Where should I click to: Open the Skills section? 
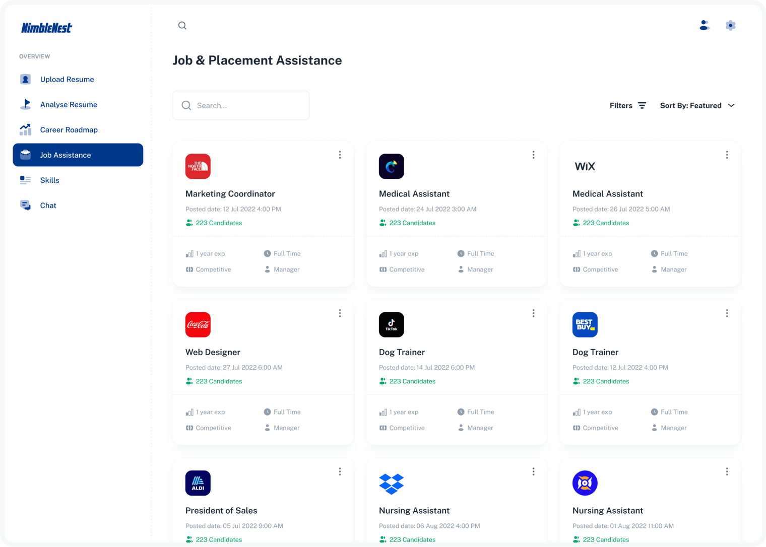tap(78, 180)
